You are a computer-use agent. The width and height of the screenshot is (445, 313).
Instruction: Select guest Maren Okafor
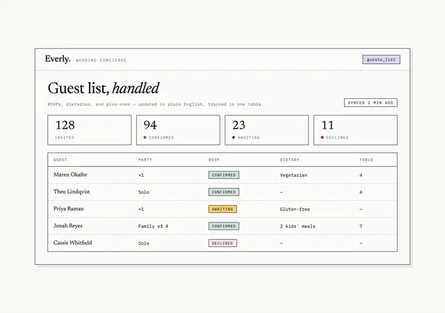(70, 175)
